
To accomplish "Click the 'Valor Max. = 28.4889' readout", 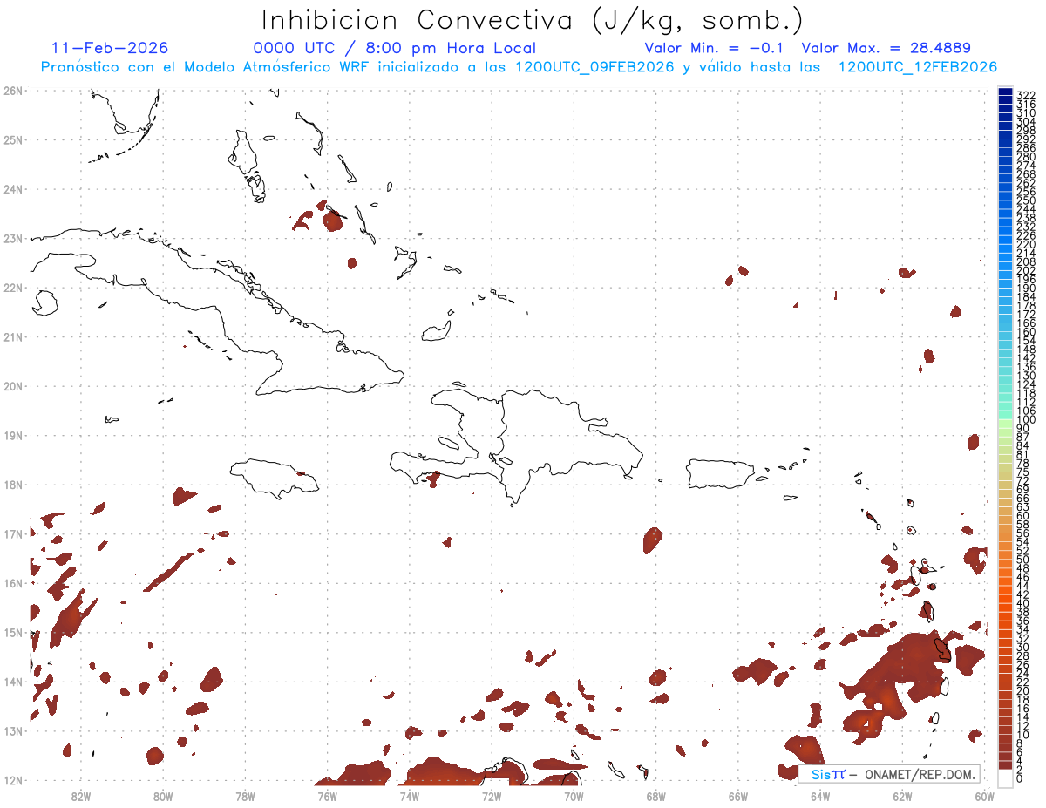I will pos(886,48).
